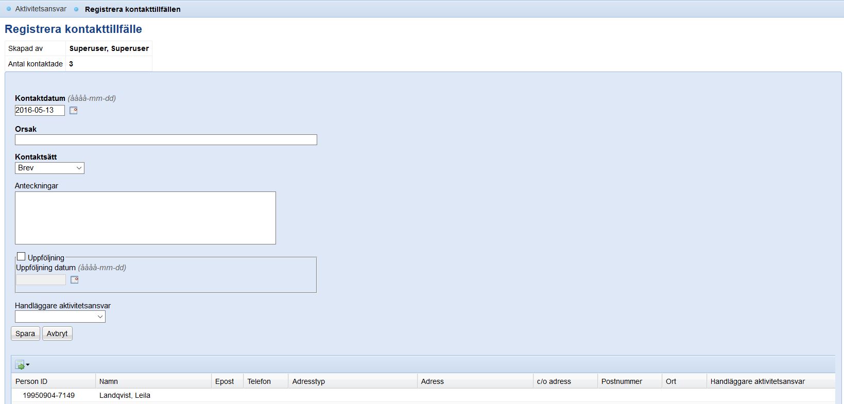This screenshot has height=404, width=844.
Task: Open the Kontaktsätt dropdown showing Brev
Action: (49, 168)
